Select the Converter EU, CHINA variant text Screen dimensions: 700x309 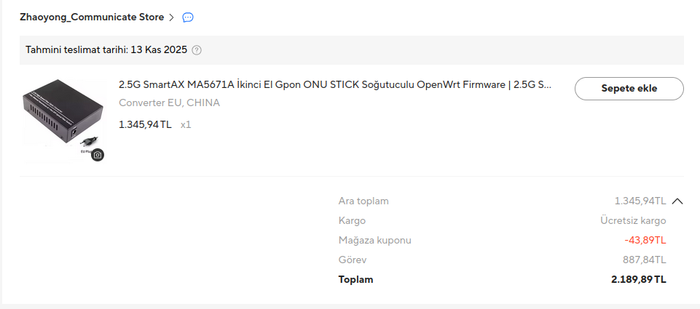169,103
